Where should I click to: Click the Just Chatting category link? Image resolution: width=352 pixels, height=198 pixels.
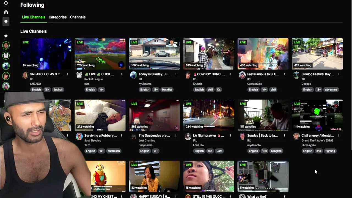[x=147, y=141]
